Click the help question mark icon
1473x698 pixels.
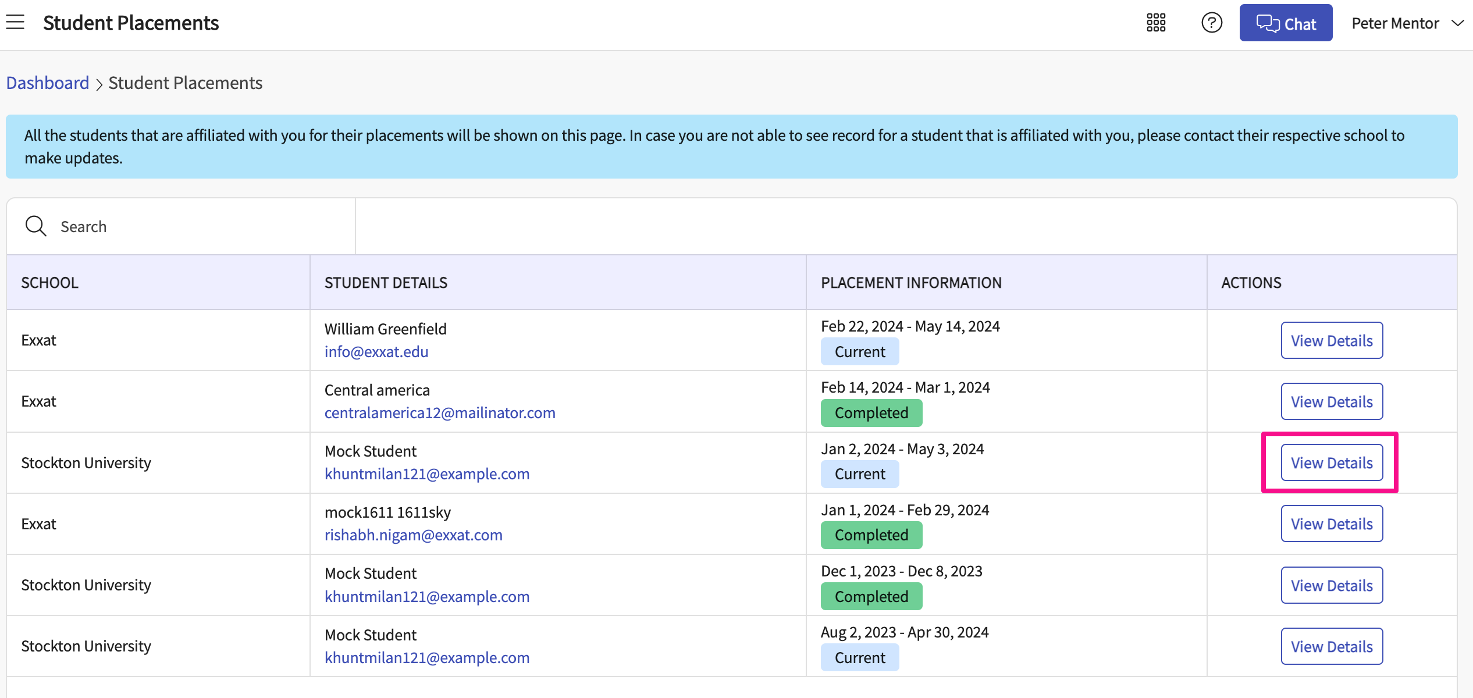pyautogui.click(x=1211, y=23)
